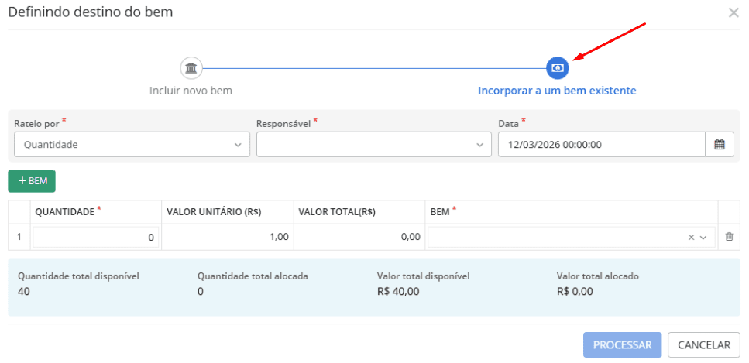This screenshot has width=749, height=363.
Task: Click the Quantidade input in row 1
Action: [96, 237]
